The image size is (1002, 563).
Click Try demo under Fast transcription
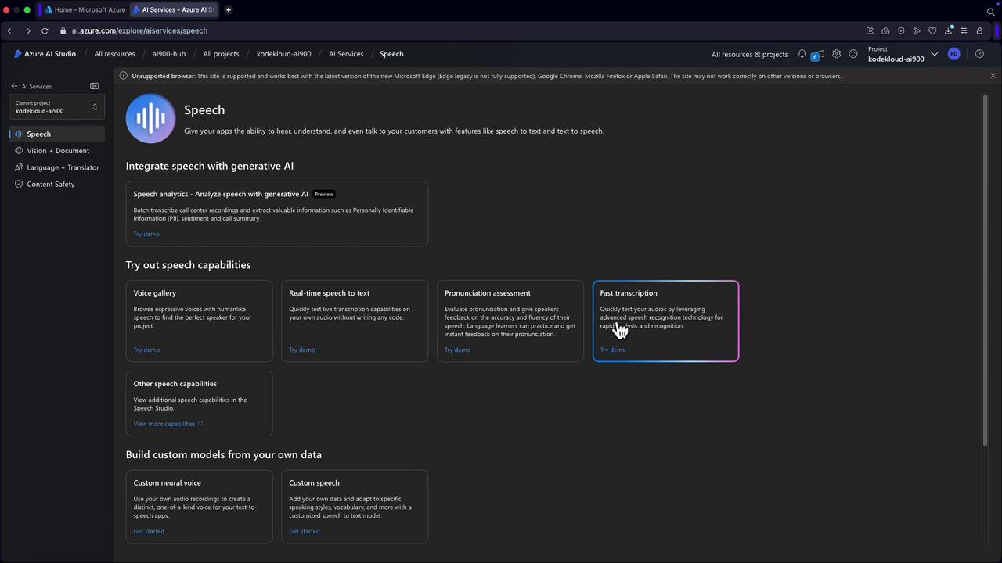point(613,350)
